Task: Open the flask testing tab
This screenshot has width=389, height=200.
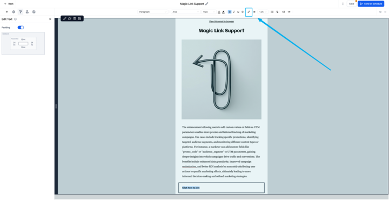Action: coord(28,12)
